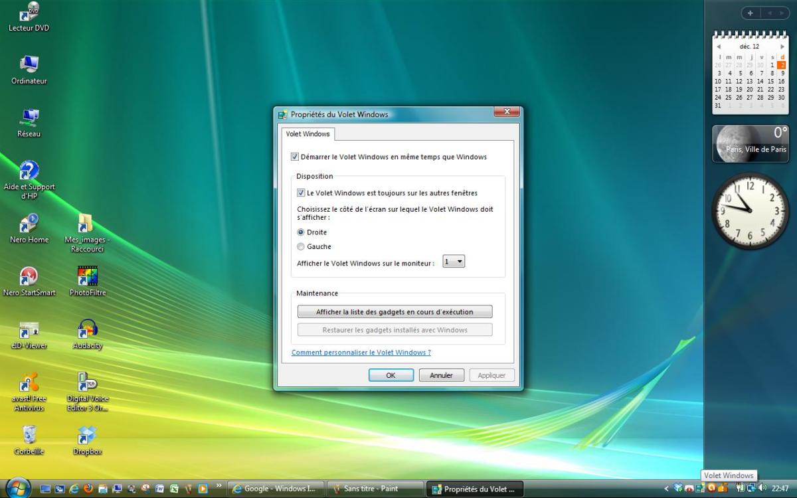
Task: Select the Nero Home desktop icon
Action: [29, 228]
